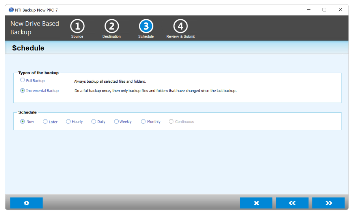Viewport: 356px width, 216px height.
Task: Select the Full Backup radio button
Action: (x=23, y=80)
